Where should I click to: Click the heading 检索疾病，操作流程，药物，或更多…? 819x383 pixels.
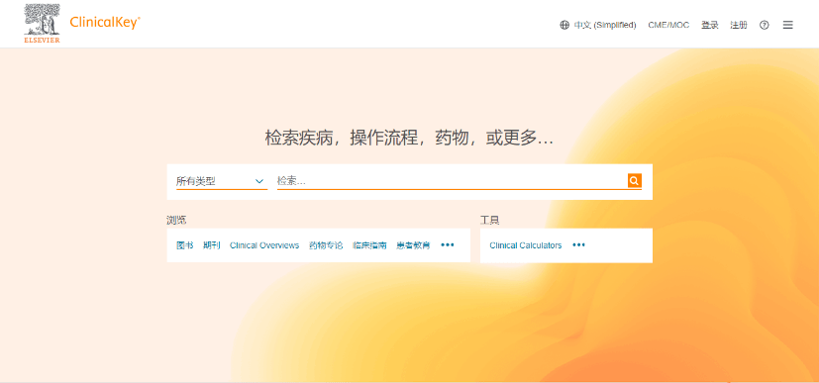(409, 139)
